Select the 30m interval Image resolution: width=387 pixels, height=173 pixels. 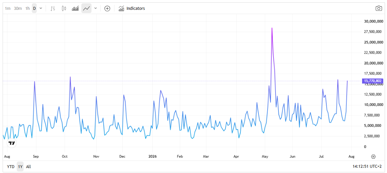pos(18,9)
